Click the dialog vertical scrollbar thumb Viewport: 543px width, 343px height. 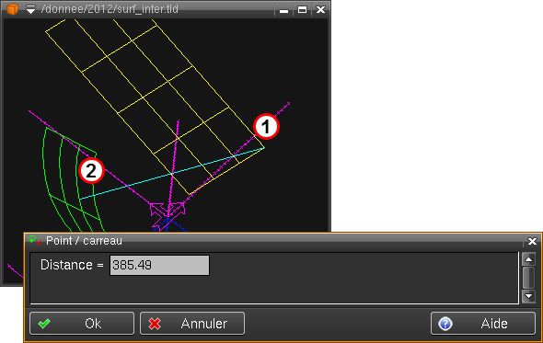click(x=528, y=278)
